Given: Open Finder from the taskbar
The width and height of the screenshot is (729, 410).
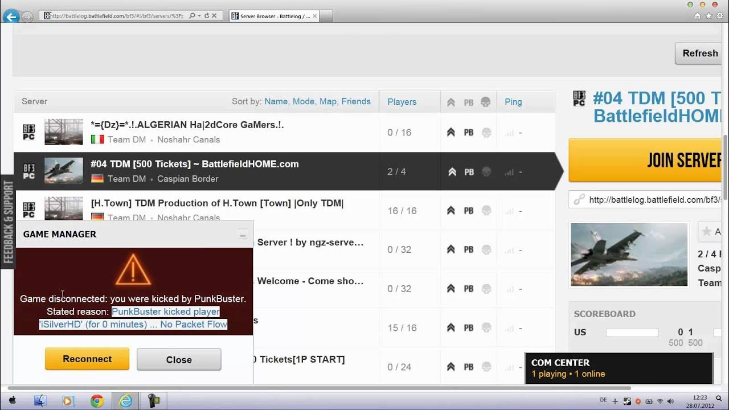Looking at the screenshot, I should point(40,400).
